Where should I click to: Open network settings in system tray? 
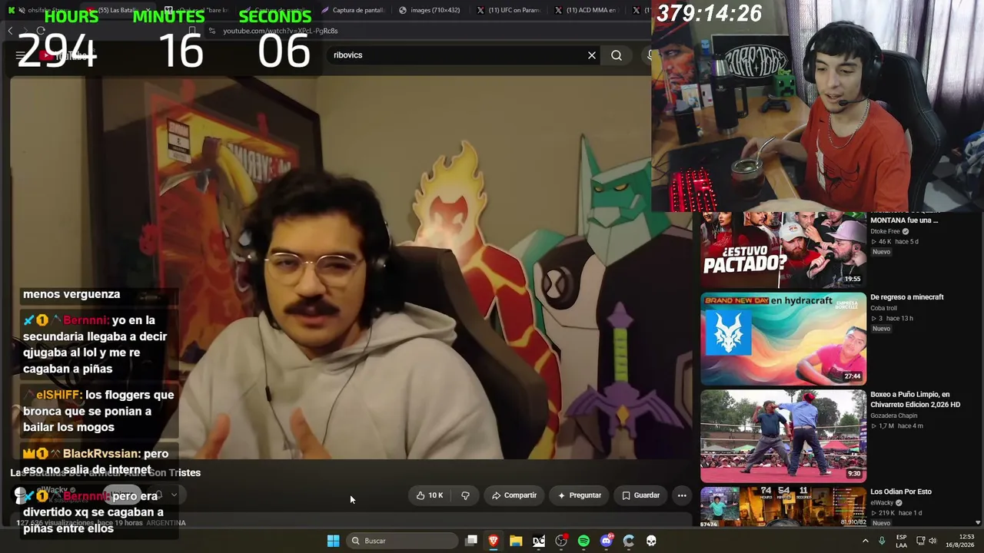[920, 541]
